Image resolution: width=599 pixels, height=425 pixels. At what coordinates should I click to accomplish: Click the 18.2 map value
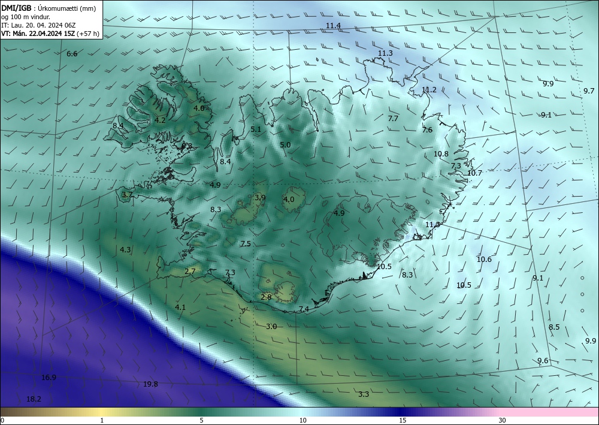34,399
